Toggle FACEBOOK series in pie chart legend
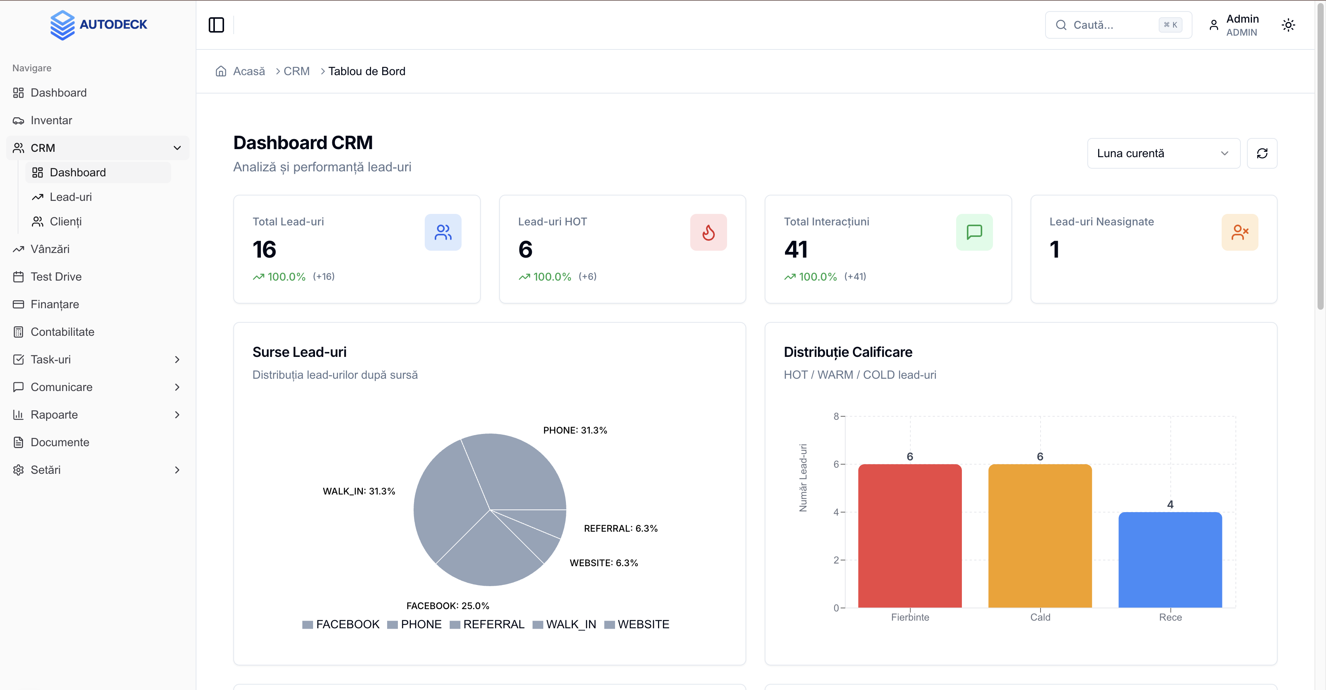Image resolution: width=1326 pixels, height=690 pixels. click(x=340, y=624)
